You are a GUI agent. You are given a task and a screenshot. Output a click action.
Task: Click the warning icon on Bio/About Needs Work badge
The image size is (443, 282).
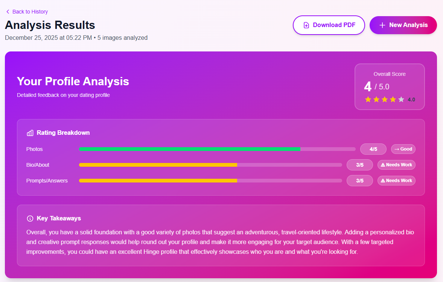pyautogui.click(x=382, y=164)
